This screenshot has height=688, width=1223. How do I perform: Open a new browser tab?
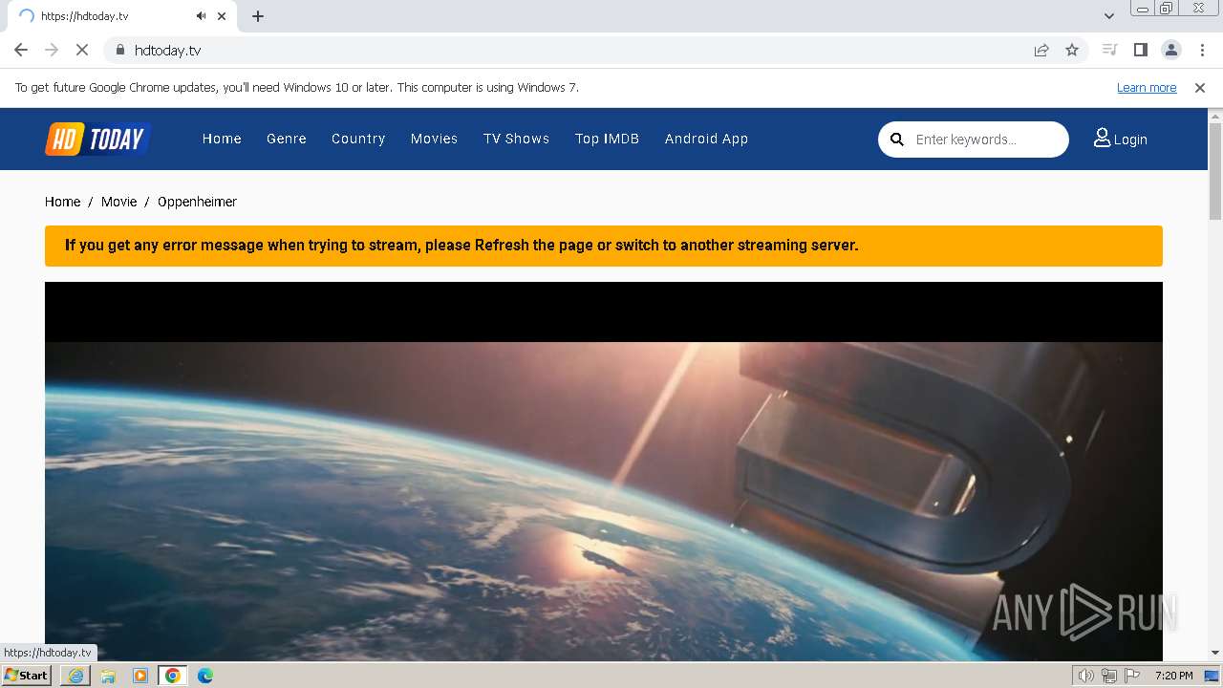tap(258, 16)
